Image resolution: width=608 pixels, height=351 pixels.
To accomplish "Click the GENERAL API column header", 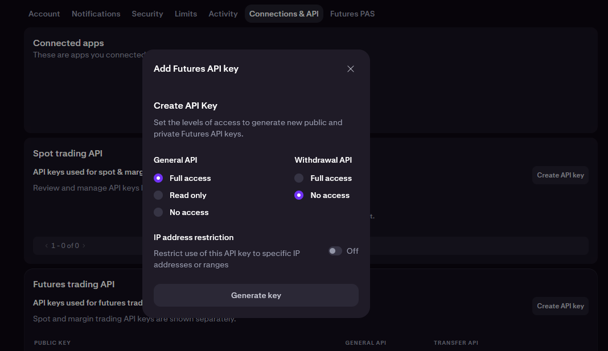I will (x=365, y=343).
